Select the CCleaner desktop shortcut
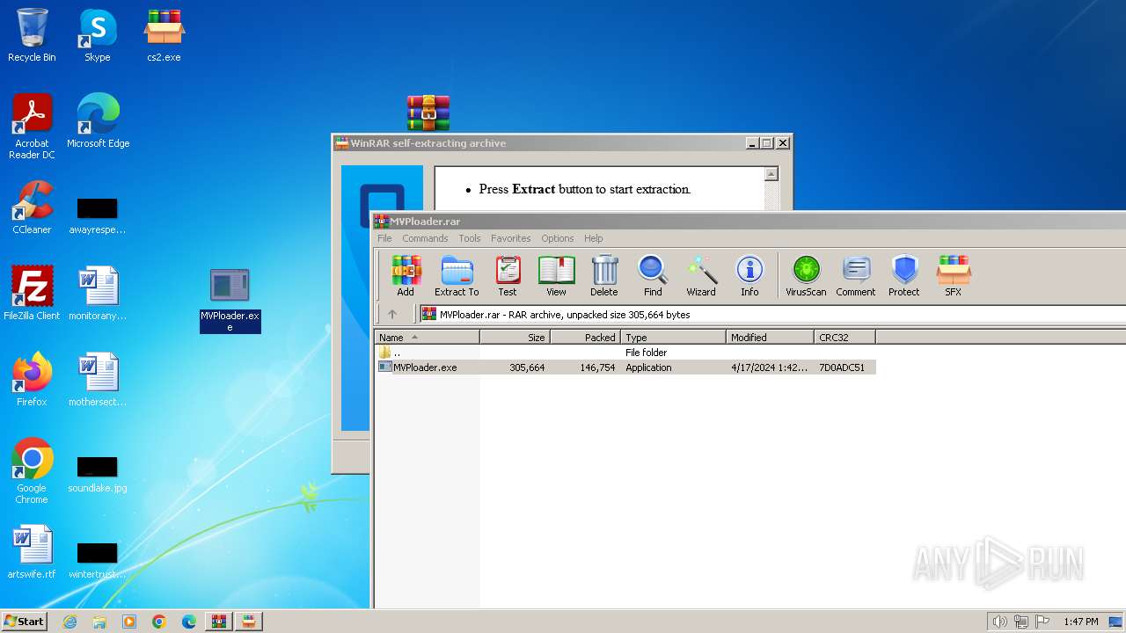 [x=32, y=207]
